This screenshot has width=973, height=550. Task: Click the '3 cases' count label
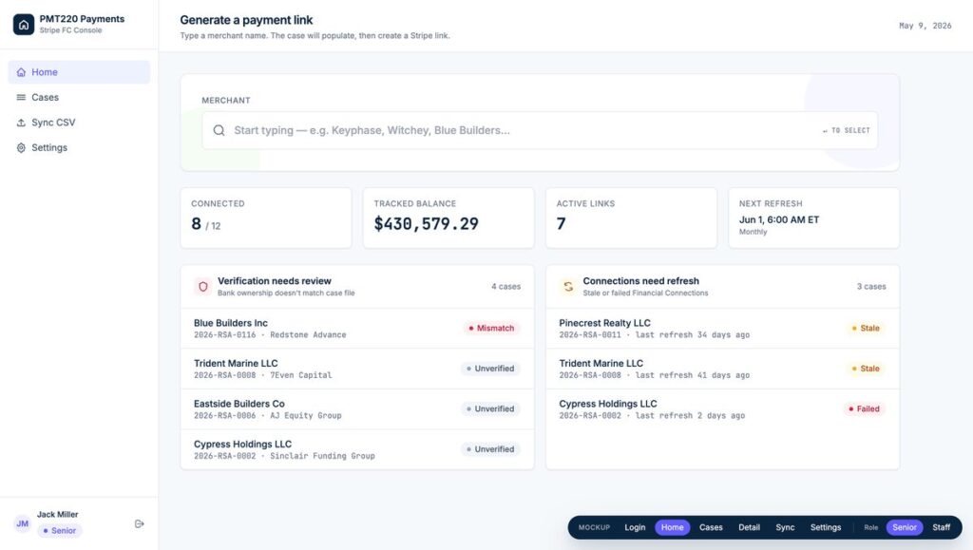(871, 287)
